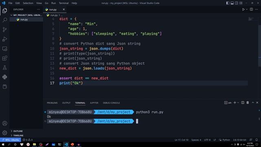Change end of line sequence LF

pos(215,140)
